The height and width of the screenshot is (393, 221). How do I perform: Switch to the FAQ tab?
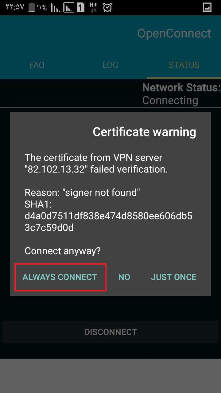37,65
